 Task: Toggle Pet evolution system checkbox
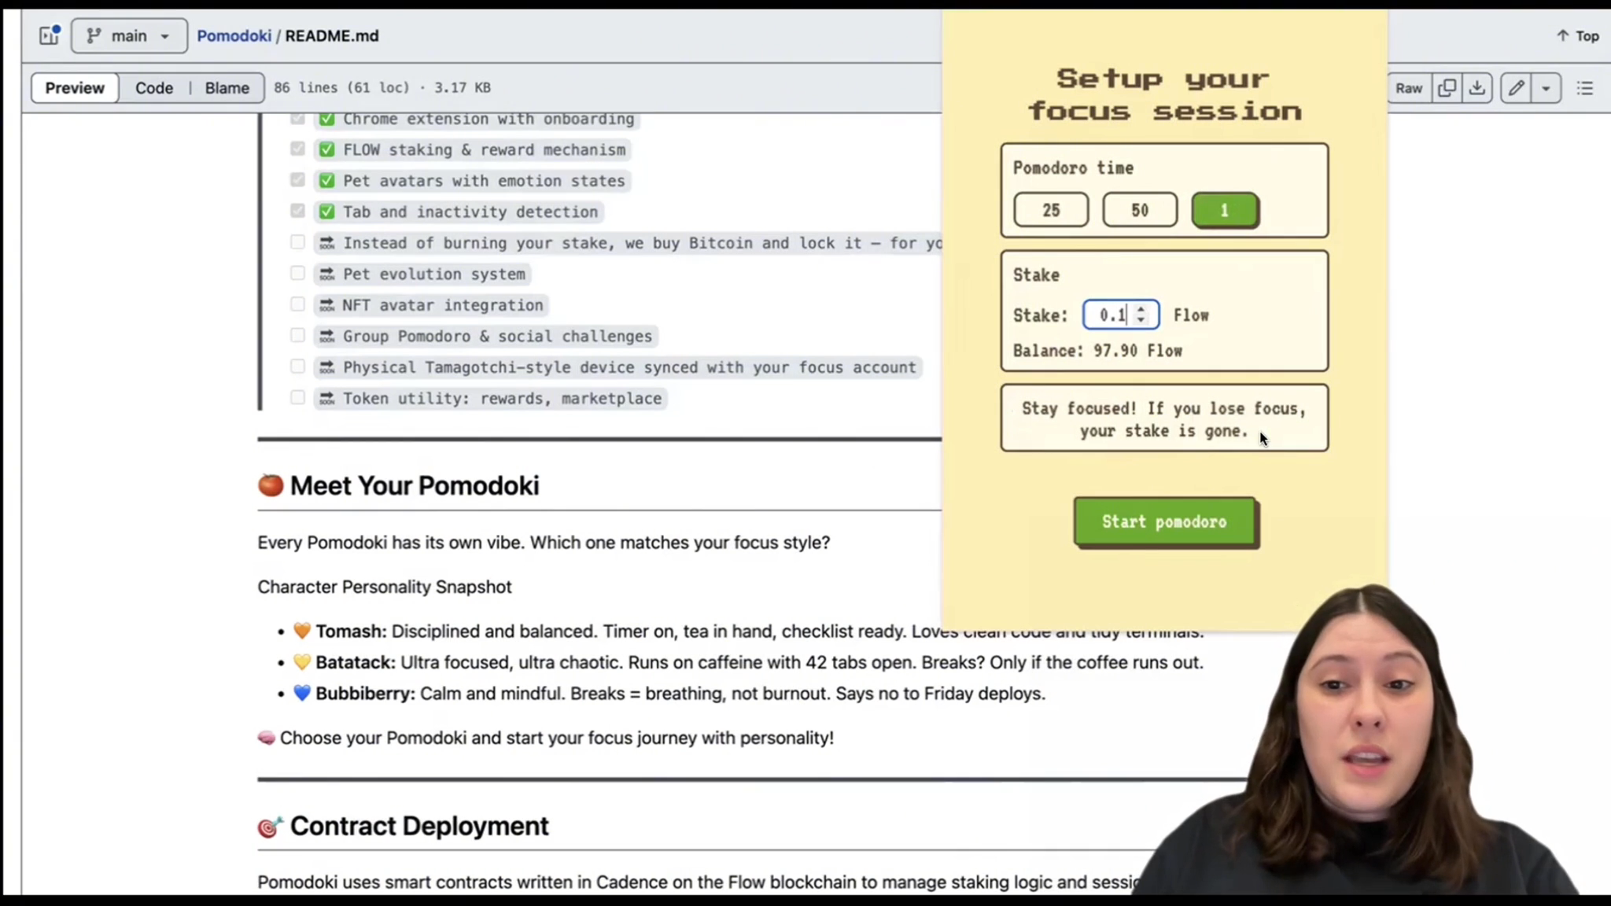coord(297,273)
